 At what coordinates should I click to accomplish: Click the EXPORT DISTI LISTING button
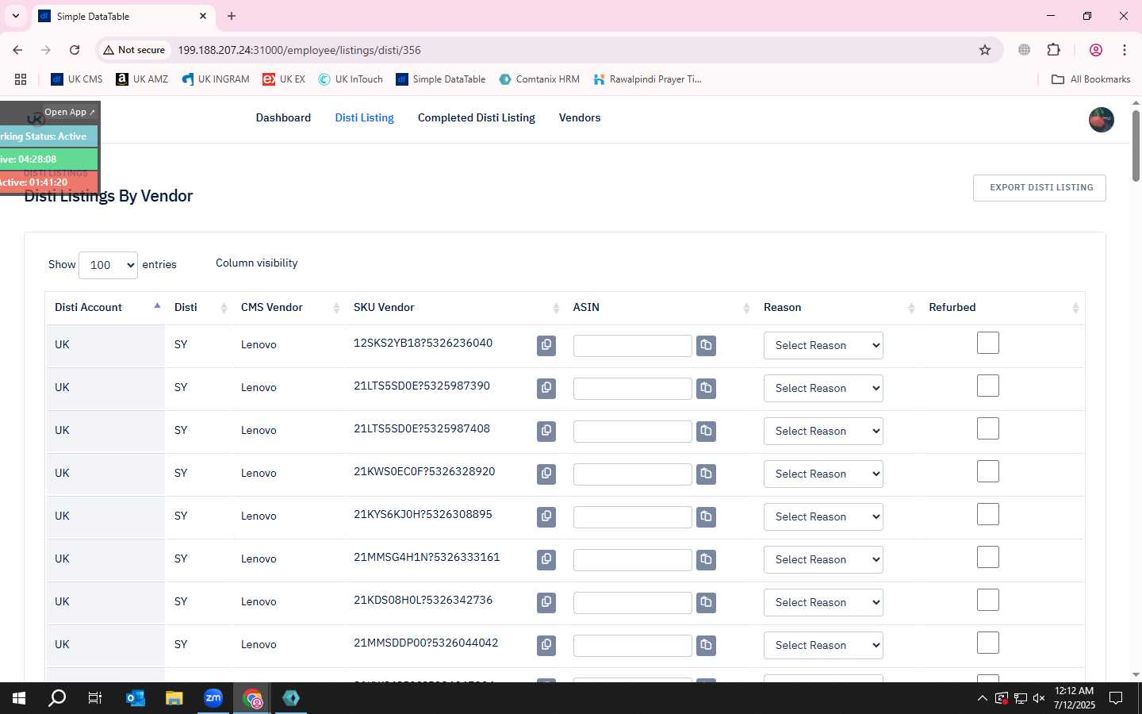[x=1040, y=188]
